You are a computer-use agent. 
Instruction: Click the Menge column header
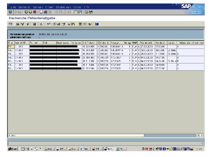pyautogui.click(x=128, y=43)
